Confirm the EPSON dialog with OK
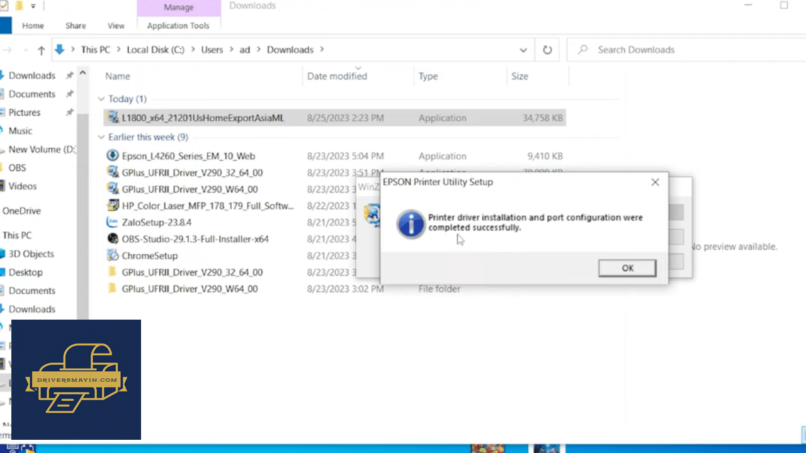The height and width of the screenshot is (453, 806). click(627, 268)
